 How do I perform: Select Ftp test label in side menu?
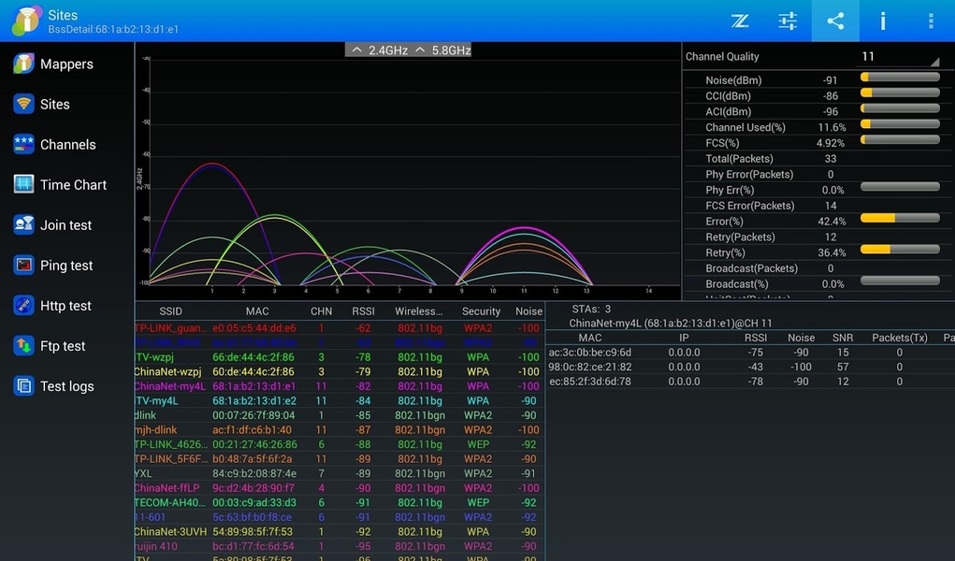(x=62, y=346)
